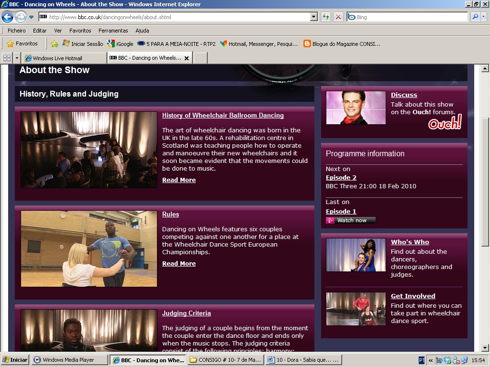490x367 pixels.
Task: Open a new blank tab
Action: pyautogui.click(x=200, y=58)
